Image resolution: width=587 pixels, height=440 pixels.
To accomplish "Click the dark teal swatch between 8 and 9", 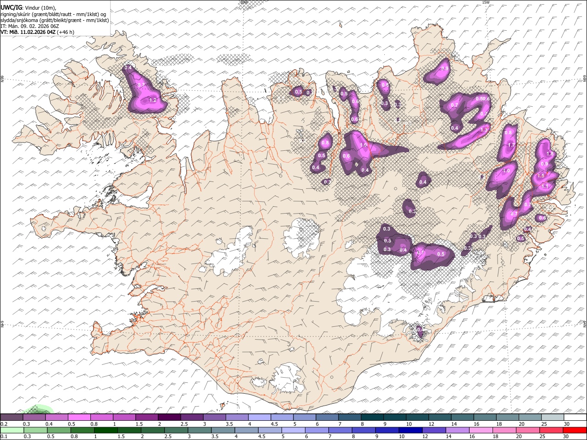I will 372,418.
